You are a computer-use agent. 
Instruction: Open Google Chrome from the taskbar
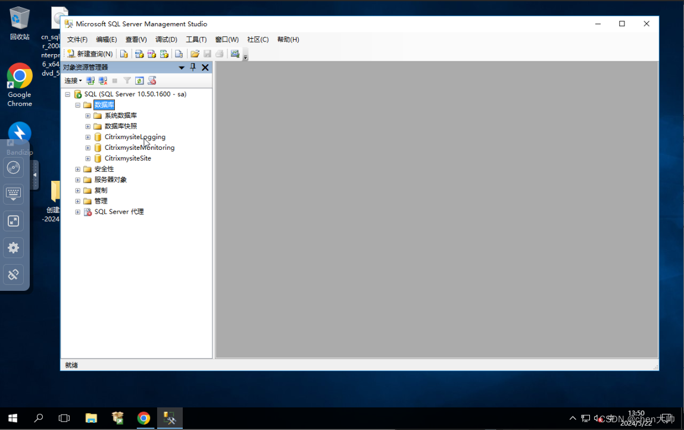click(x=143, y=418)
